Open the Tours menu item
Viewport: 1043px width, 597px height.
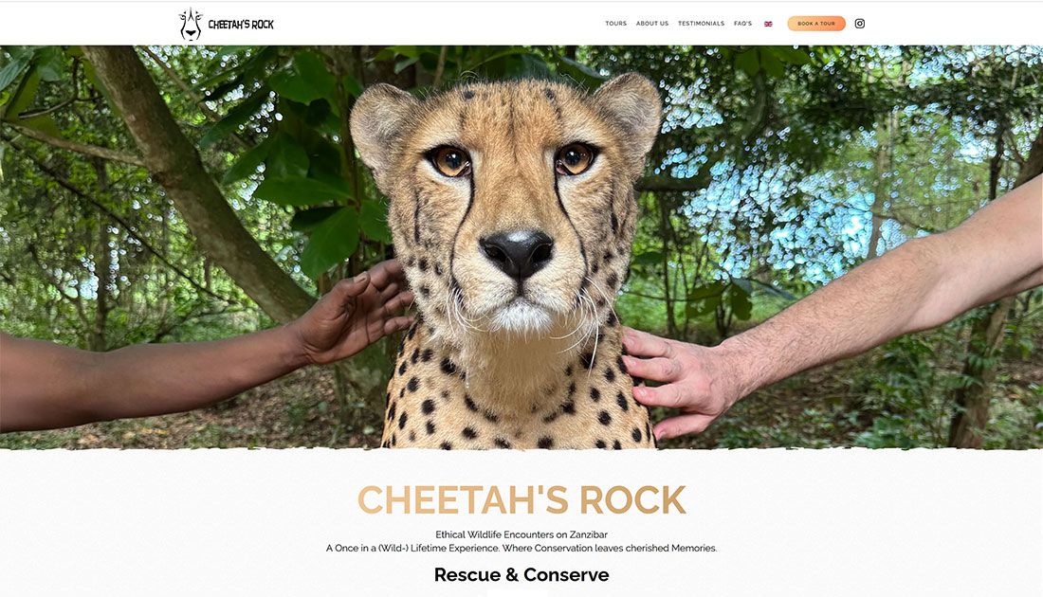coord(616,24)
